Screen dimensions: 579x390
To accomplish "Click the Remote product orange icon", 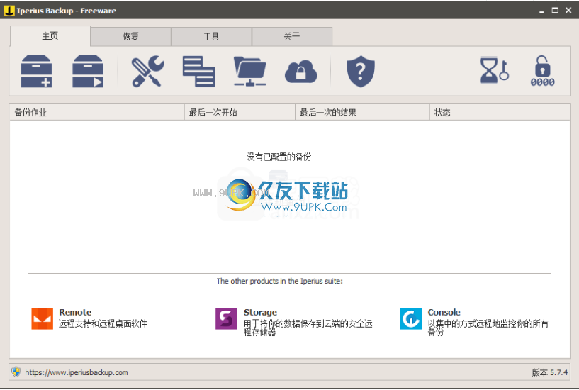I will coord(42,318).
